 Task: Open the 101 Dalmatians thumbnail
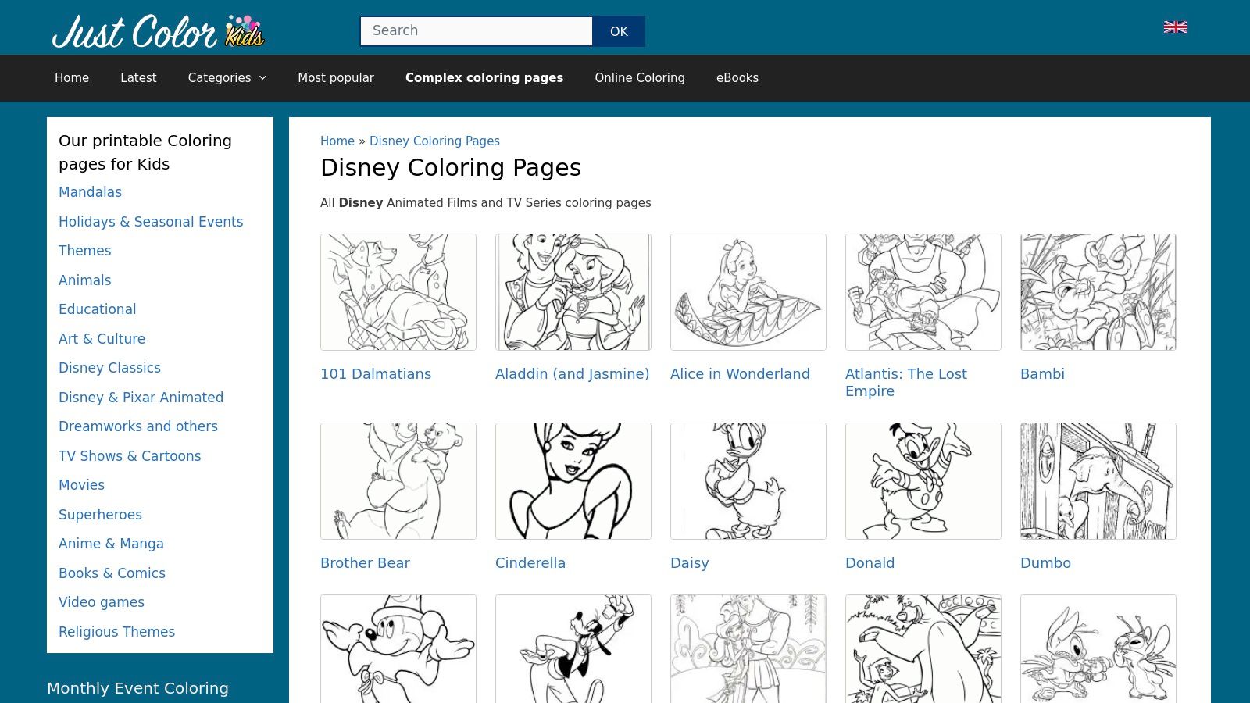pyautogui.click(x=398, y=291)
